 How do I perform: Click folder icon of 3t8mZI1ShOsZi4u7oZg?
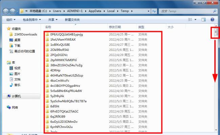coord(47,65)
